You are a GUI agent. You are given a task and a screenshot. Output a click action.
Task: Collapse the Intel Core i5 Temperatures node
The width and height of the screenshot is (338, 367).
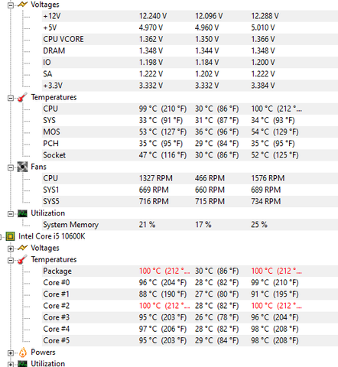click(11, 261)
